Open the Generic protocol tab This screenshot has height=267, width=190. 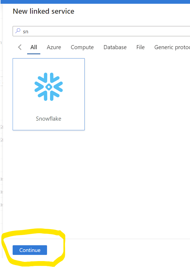pos(172,47)
